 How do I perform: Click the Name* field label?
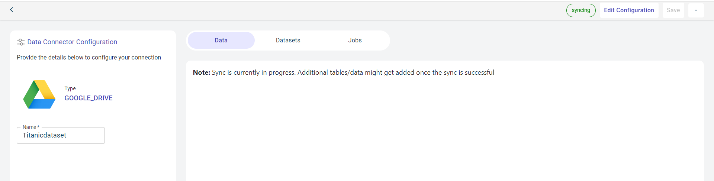click(30, 127)
